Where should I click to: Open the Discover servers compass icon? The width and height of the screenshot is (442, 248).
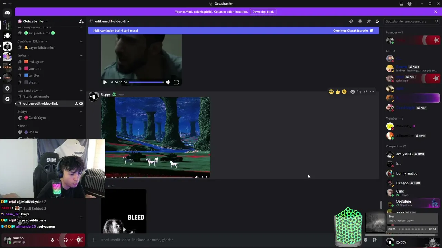[7, 99]
